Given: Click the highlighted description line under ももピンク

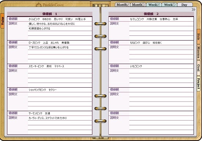Looking at the screenshot, I should tap(161, 47).
